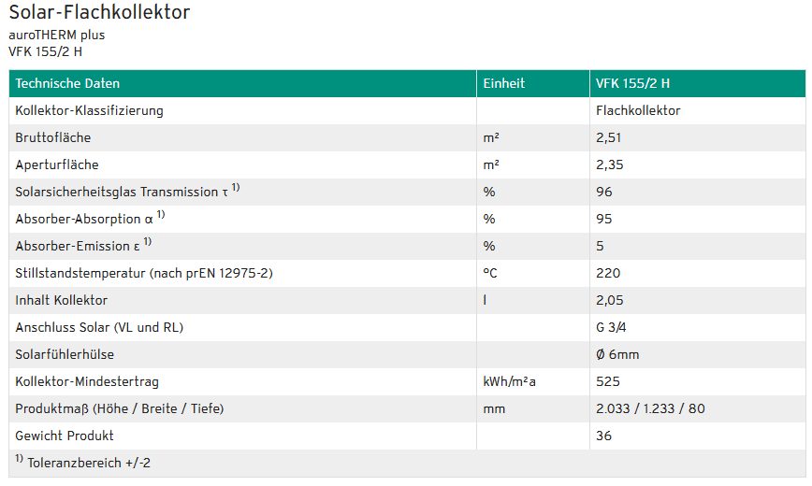Select the auroTHERM plus subtitle text

[56, 36]
